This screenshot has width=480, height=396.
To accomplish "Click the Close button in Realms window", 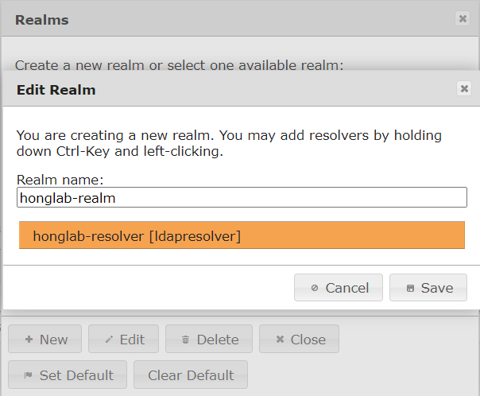I will point(299,339).
